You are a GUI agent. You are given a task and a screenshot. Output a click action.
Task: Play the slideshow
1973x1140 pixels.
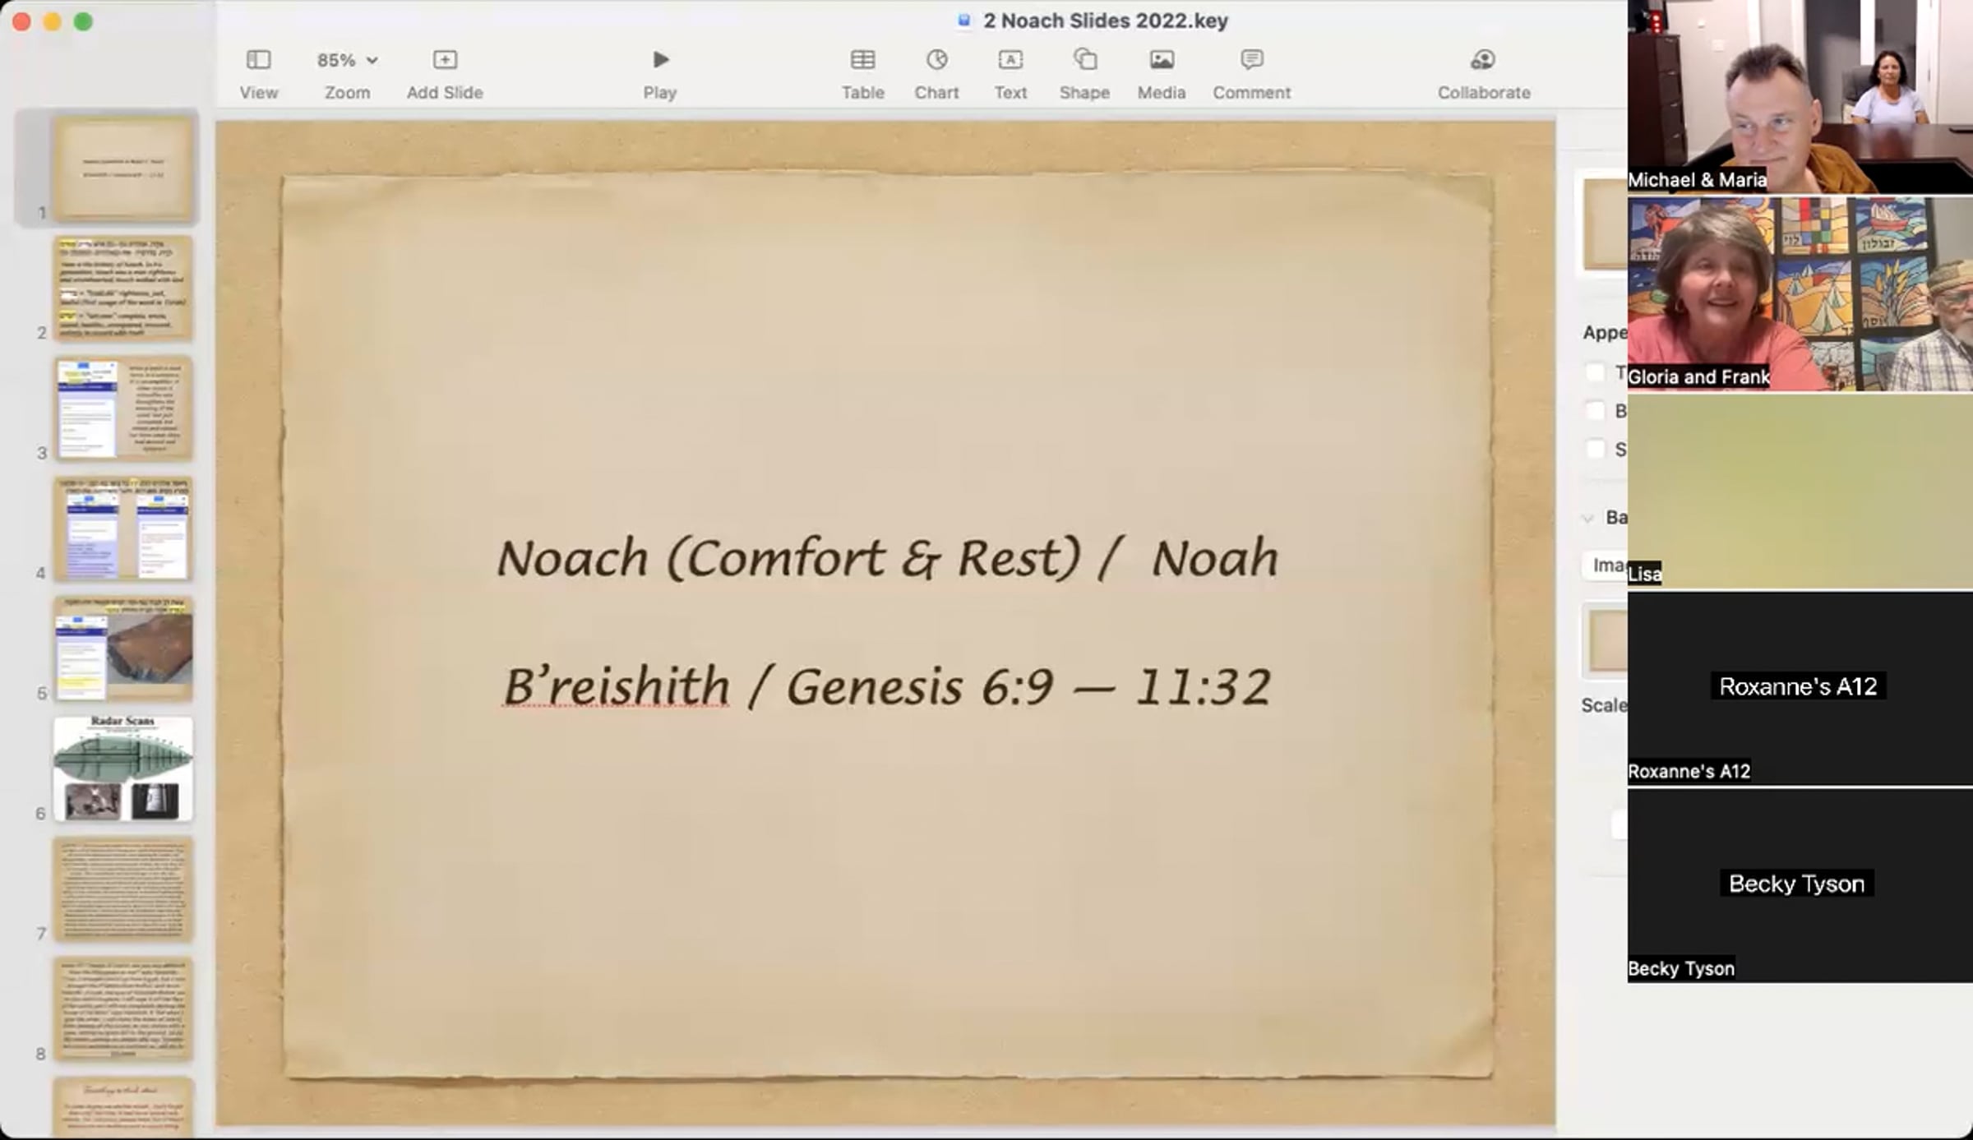click(x=660, y=60)
